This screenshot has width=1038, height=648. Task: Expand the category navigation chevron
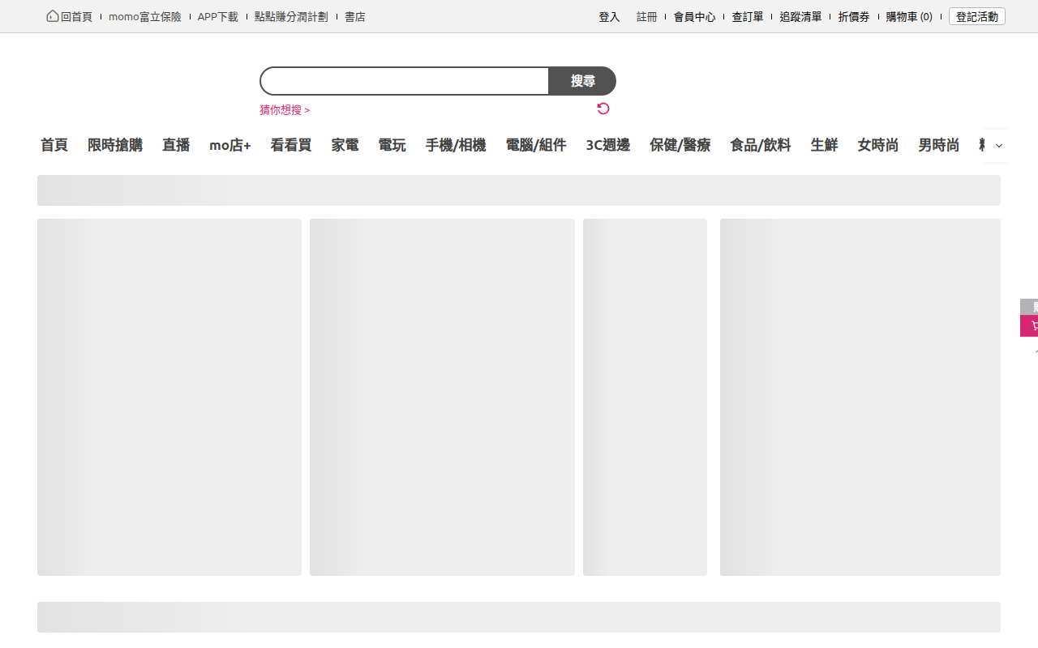998,146
